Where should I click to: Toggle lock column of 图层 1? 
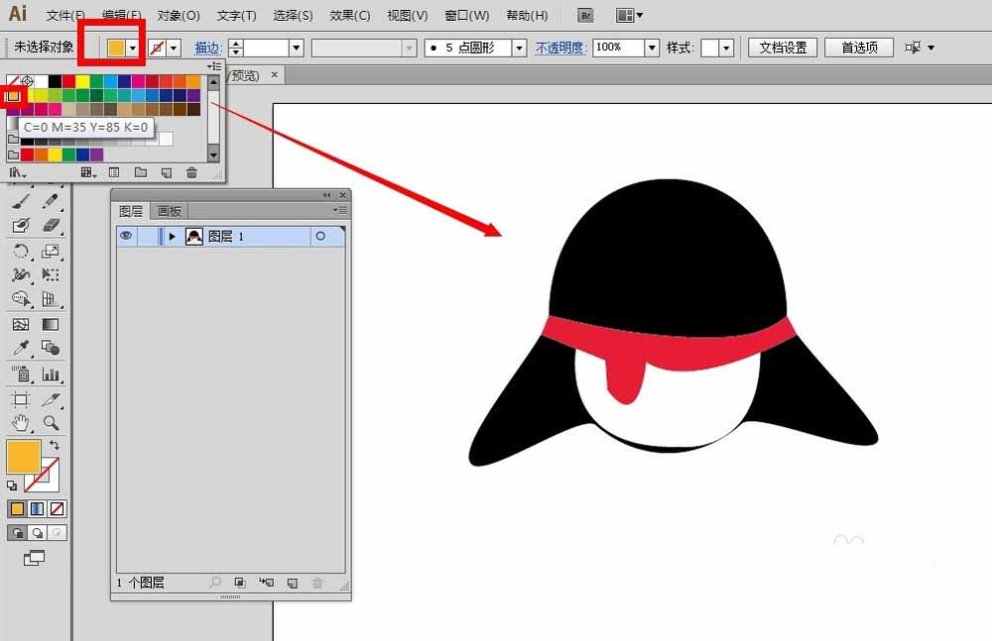click(x=146, y=236)
